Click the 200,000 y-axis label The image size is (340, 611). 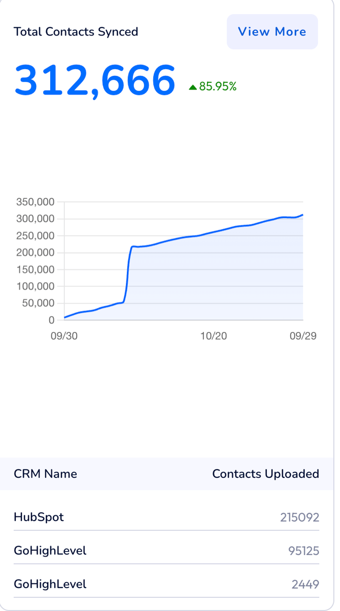[x=35, y=253]
